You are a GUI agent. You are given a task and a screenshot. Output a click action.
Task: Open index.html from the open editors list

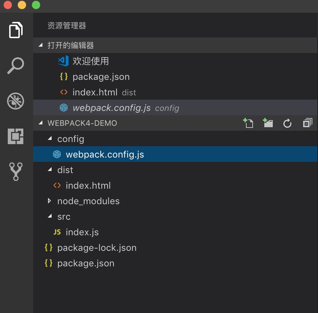tap(94, 92)
